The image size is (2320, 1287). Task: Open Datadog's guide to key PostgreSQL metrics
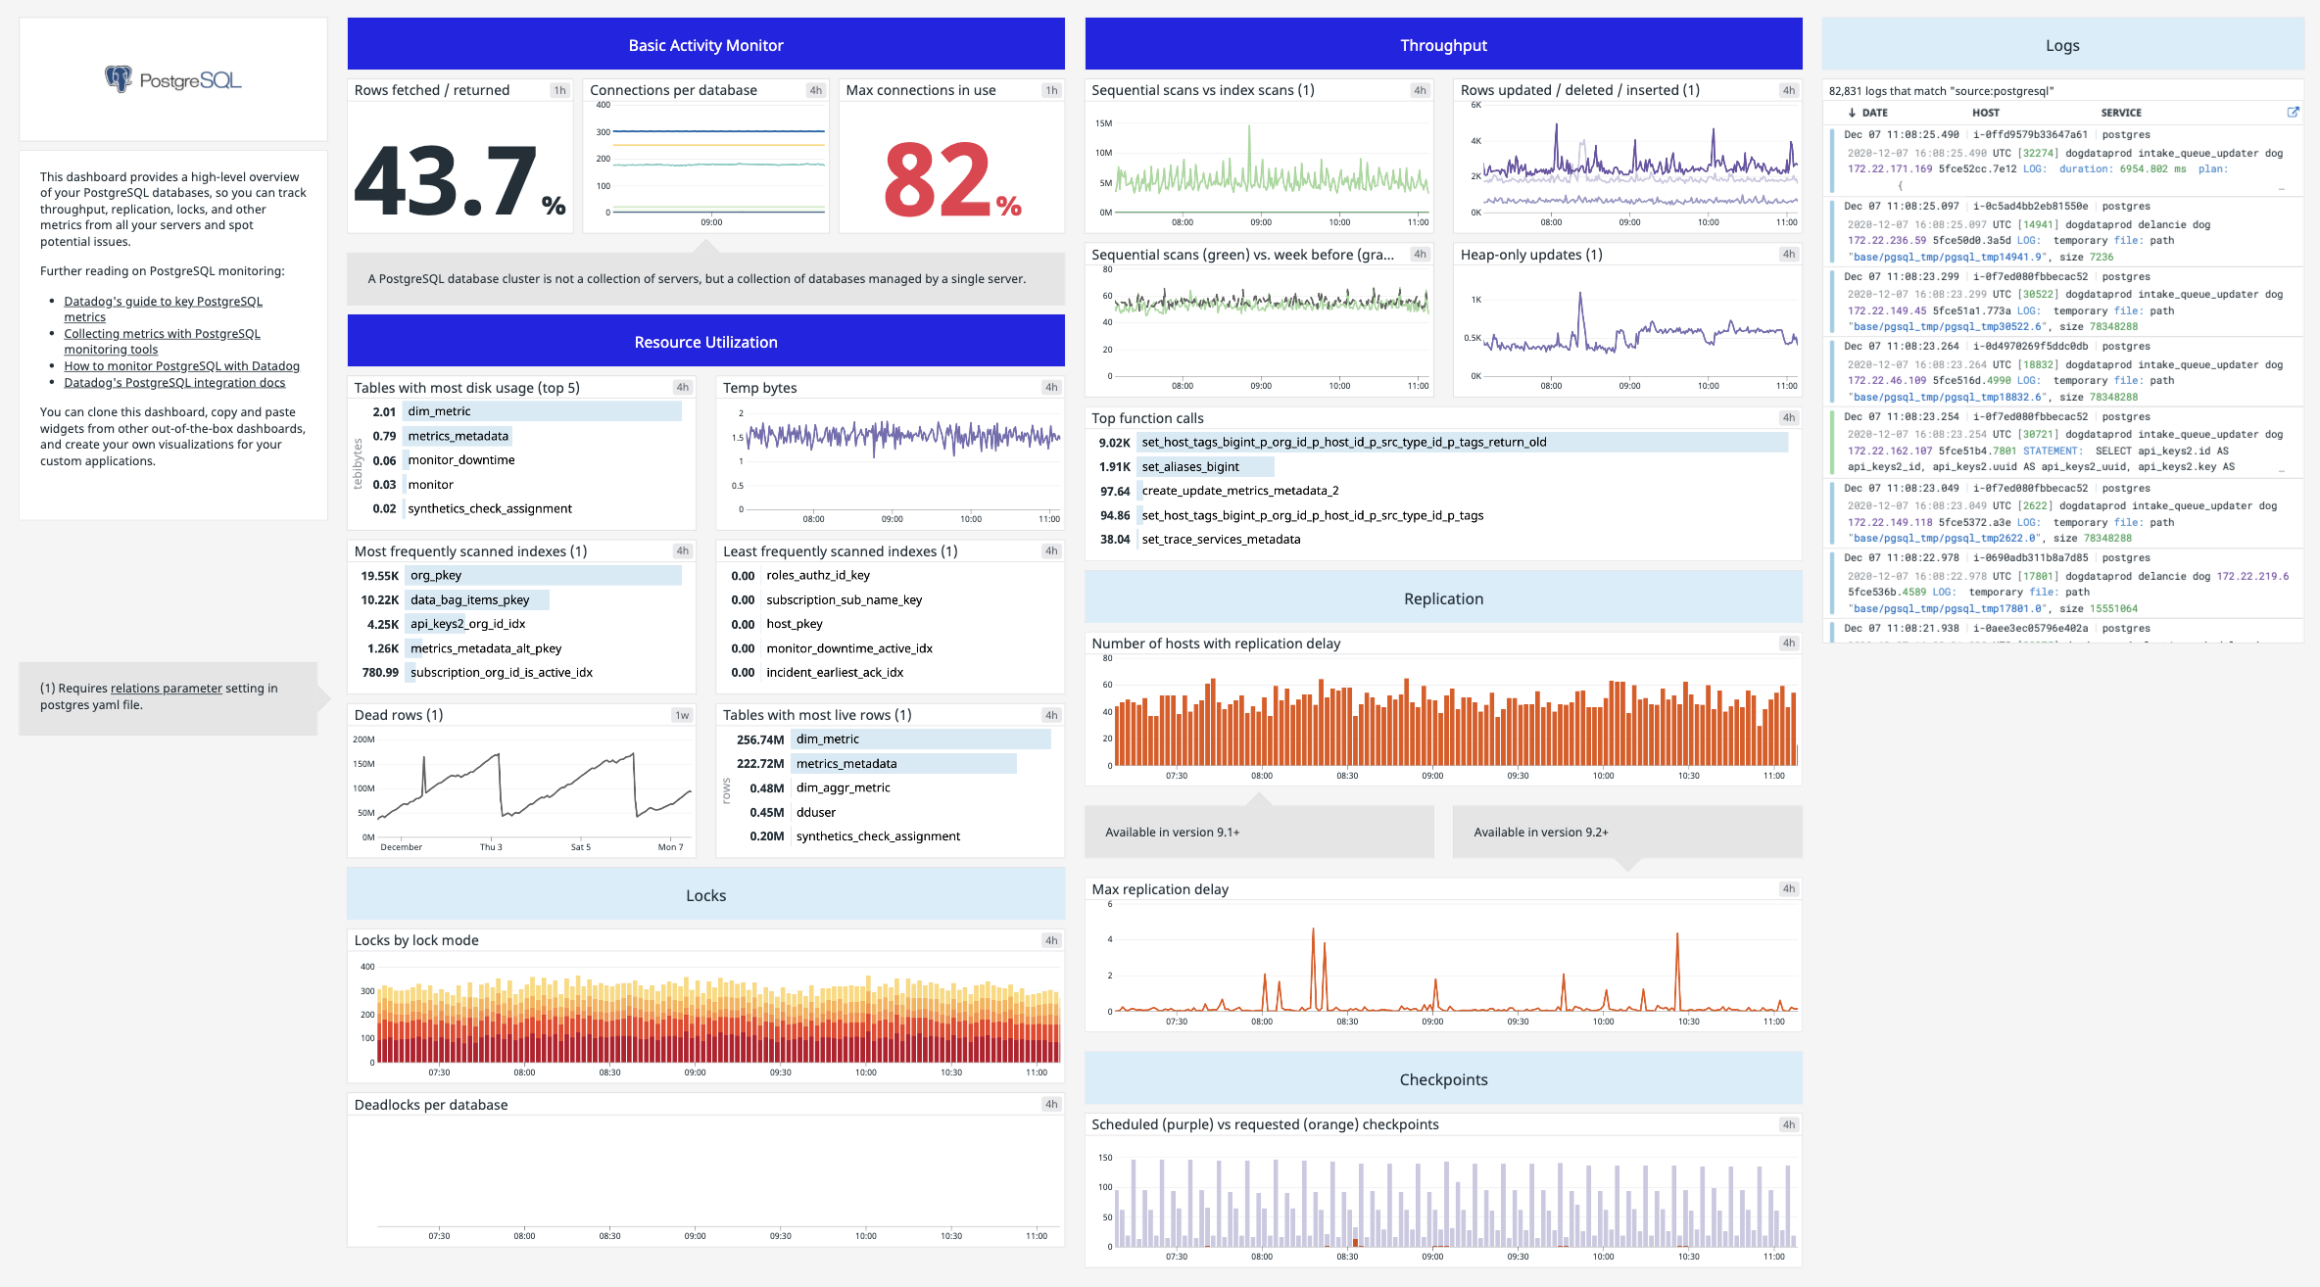(163, 302)
